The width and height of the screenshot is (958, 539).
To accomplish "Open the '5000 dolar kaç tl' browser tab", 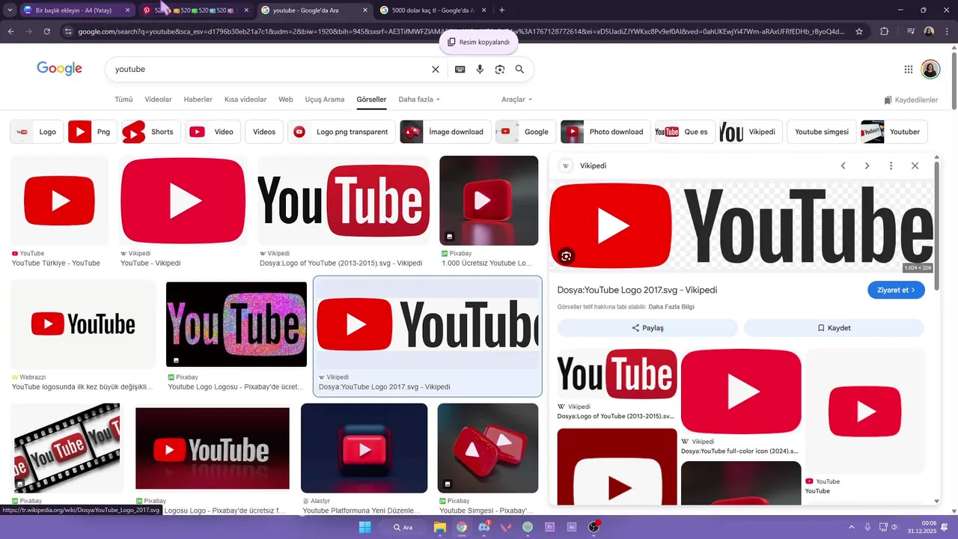I will click(433, 10).
